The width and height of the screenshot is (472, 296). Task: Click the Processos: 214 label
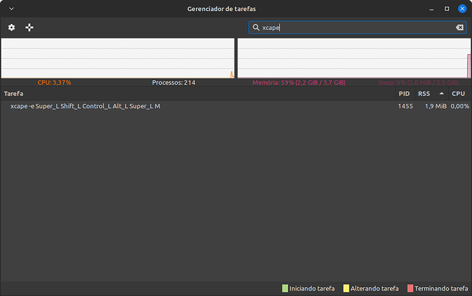(174, 83)
